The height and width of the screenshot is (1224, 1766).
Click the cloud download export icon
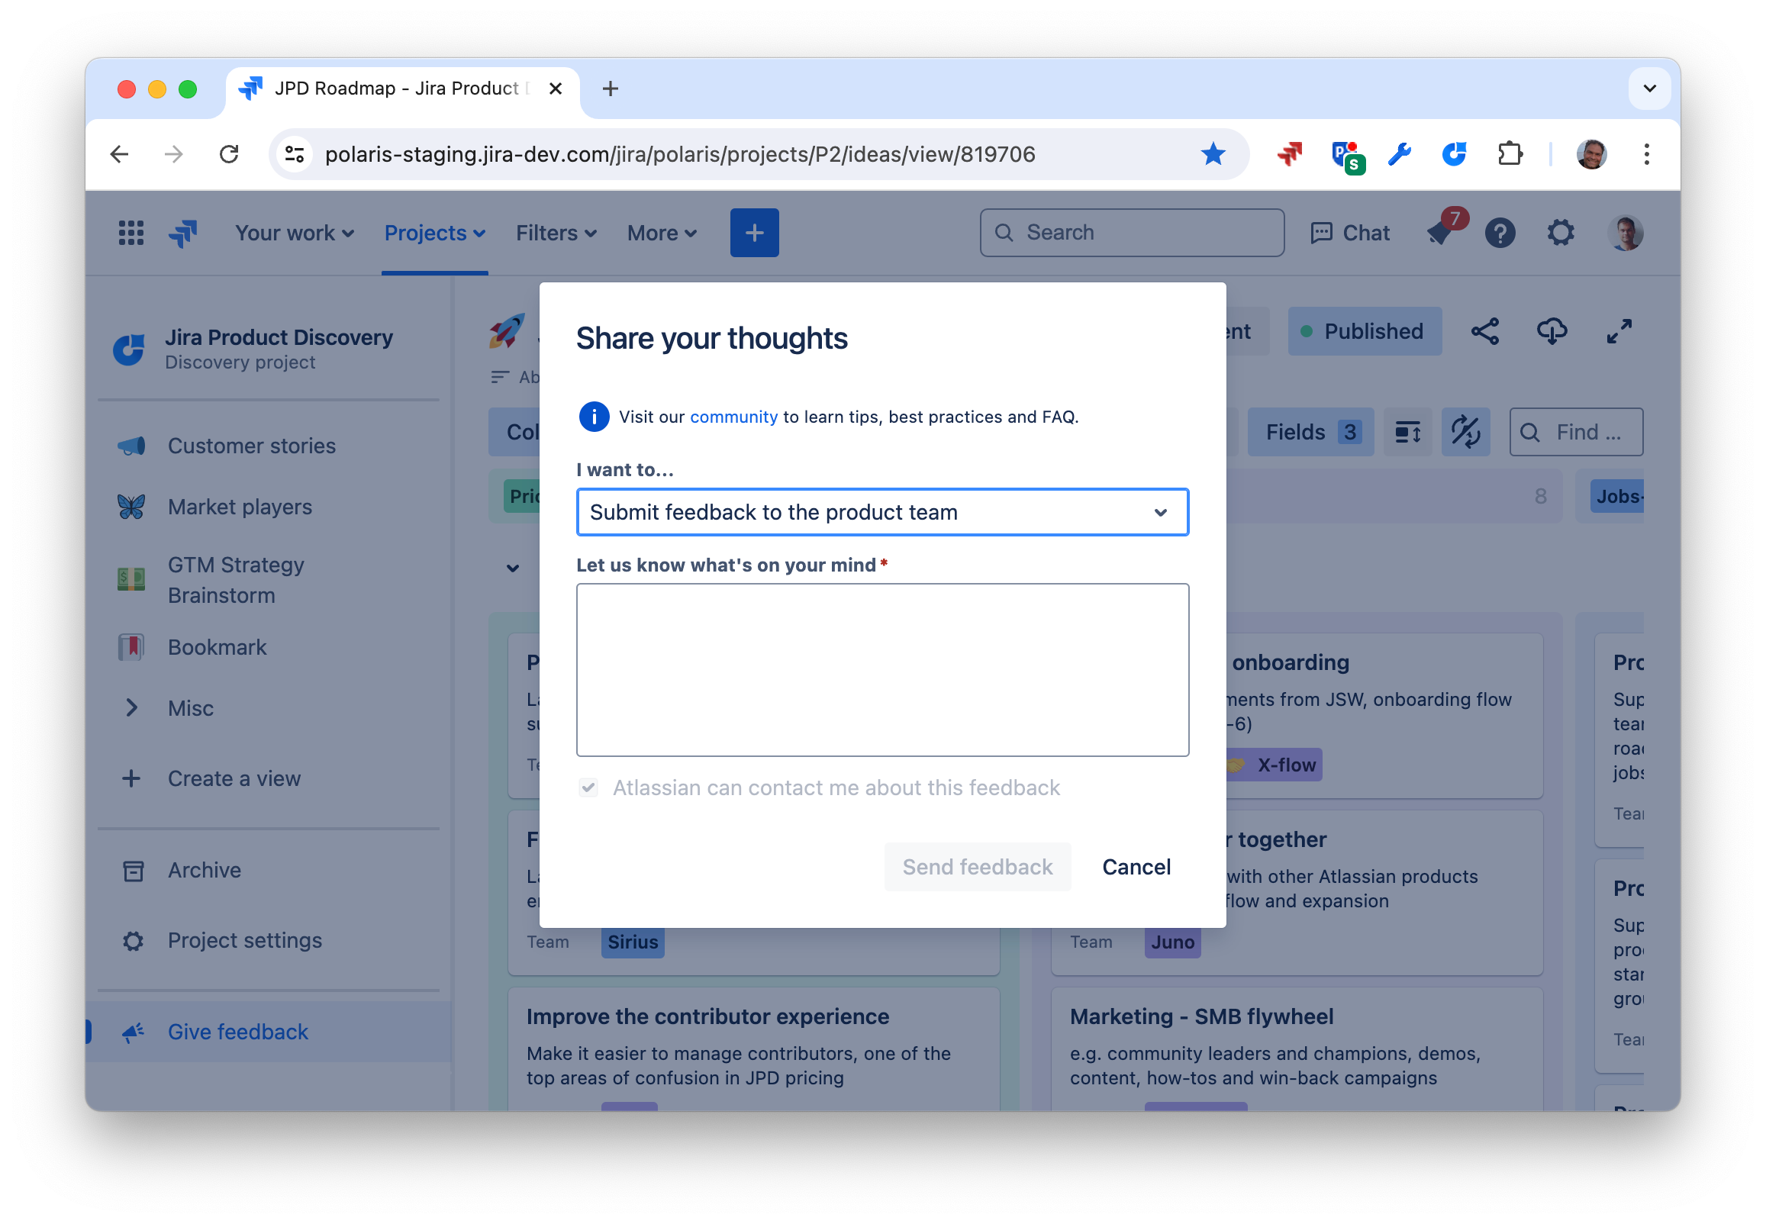click(x=1552, y=331)
